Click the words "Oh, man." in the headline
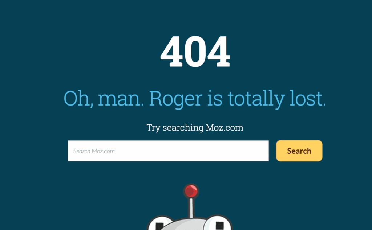372x230 pixels. pyautogui.click(x=104, y=99)
